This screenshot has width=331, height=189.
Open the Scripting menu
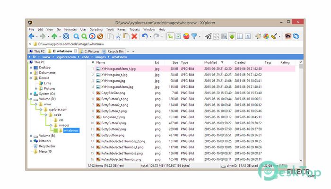point(96,29)
